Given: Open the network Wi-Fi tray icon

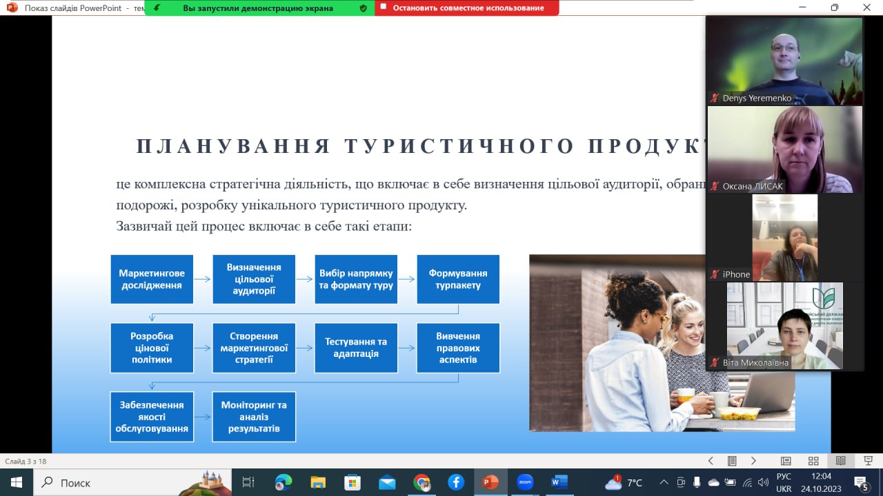Looking at the screenshot, I should coord(746,482).
